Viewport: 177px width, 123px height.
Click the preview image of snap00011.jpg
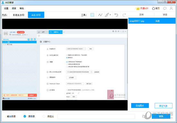click(65, 65)
